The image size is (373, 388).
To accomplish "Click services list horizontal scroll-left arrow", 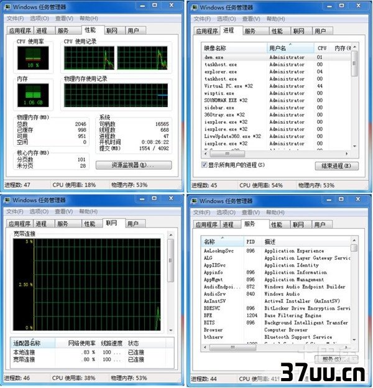I will point(205,348).
